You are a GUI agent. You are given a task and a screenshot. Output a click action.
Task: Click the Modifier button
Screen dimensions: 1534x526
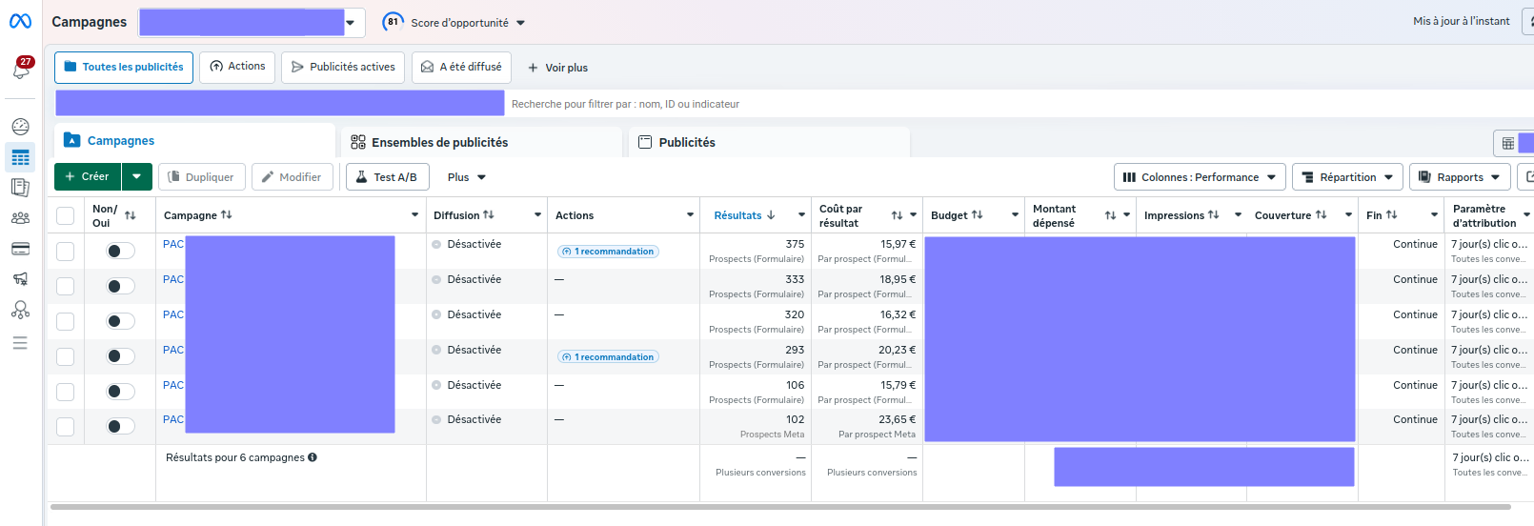click(293, 177)
